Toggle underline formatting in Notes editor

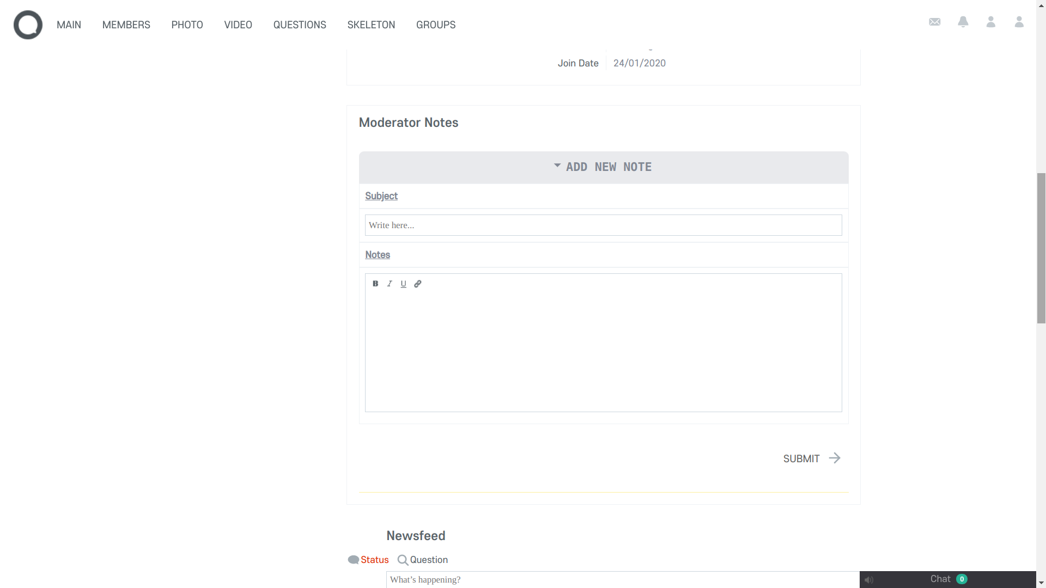(x=404, y=284)
